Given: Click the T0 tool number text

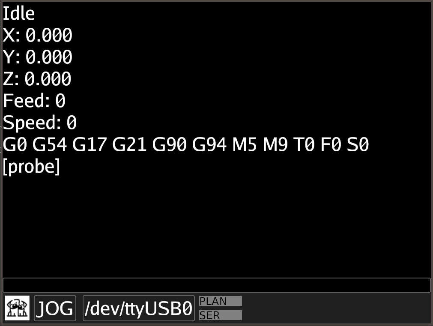Looking at the screenshot, I should coord(304,144).
